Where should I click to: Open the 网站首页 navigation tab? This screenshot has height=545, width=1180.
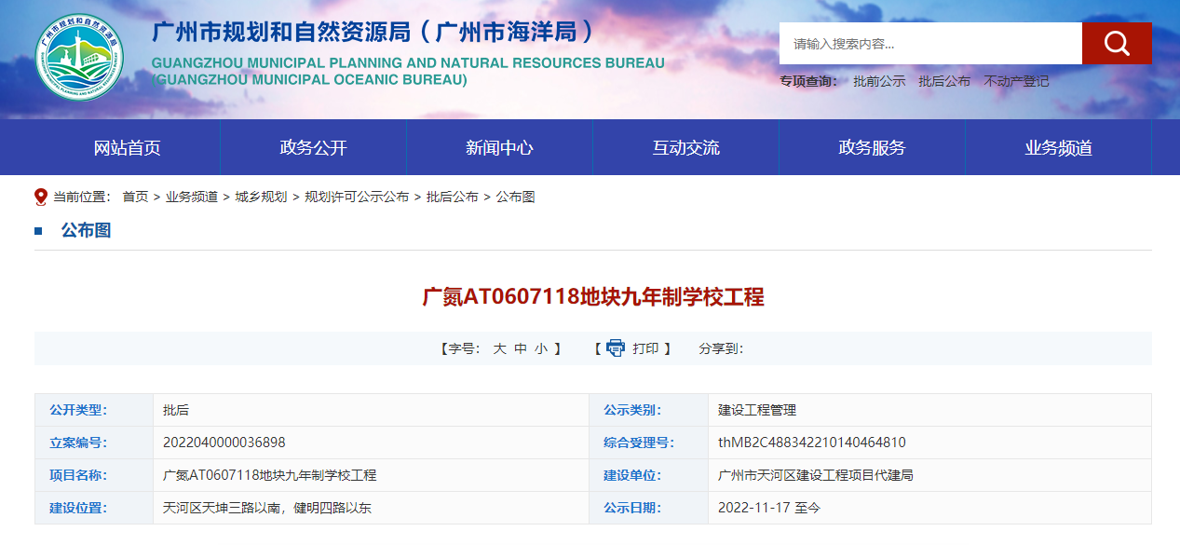128,147
